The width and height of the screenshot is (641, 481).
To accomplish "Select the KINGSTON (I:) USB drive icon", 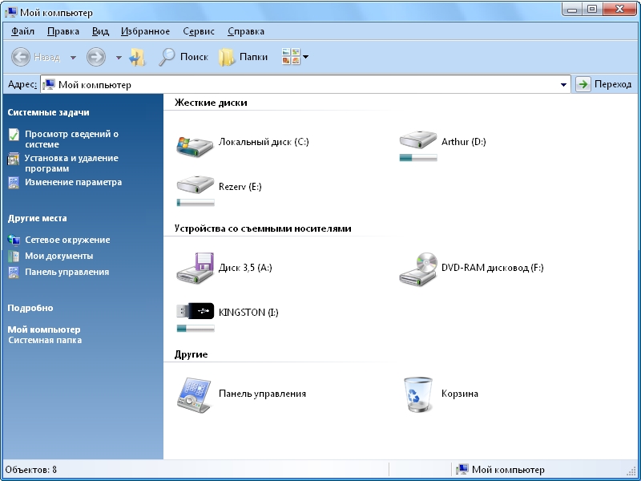I will click(x=195, y=311).
